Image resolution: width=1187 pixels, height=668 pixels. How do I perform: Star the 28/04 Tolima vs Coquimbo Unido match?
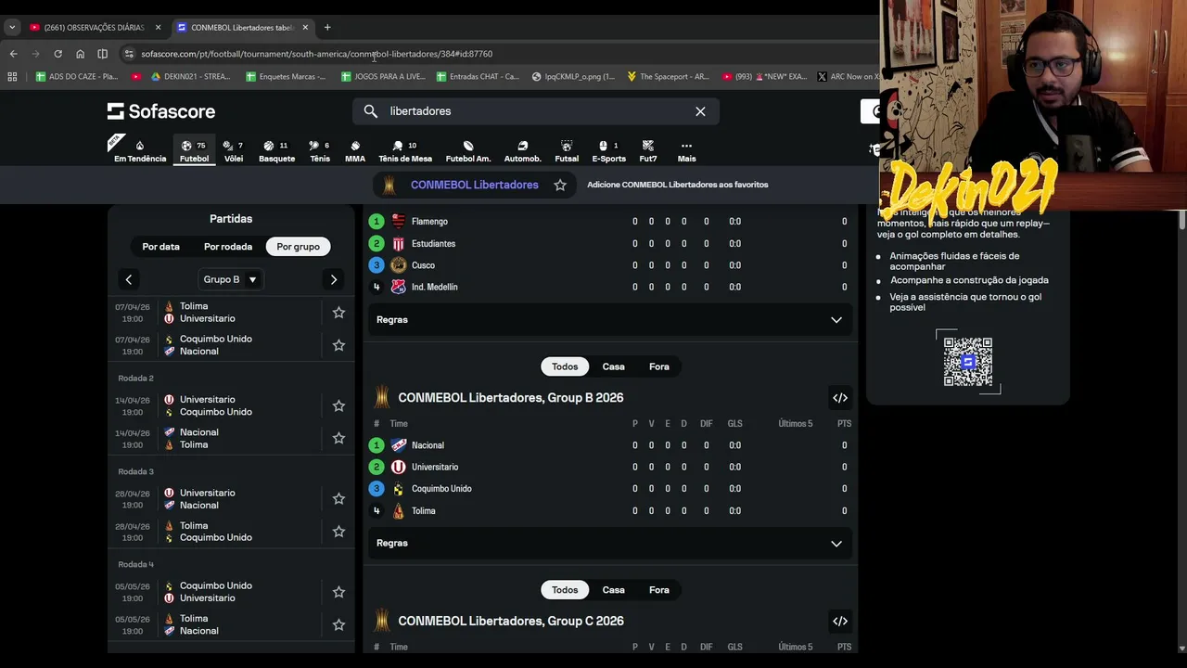click(x=338, y=532)
